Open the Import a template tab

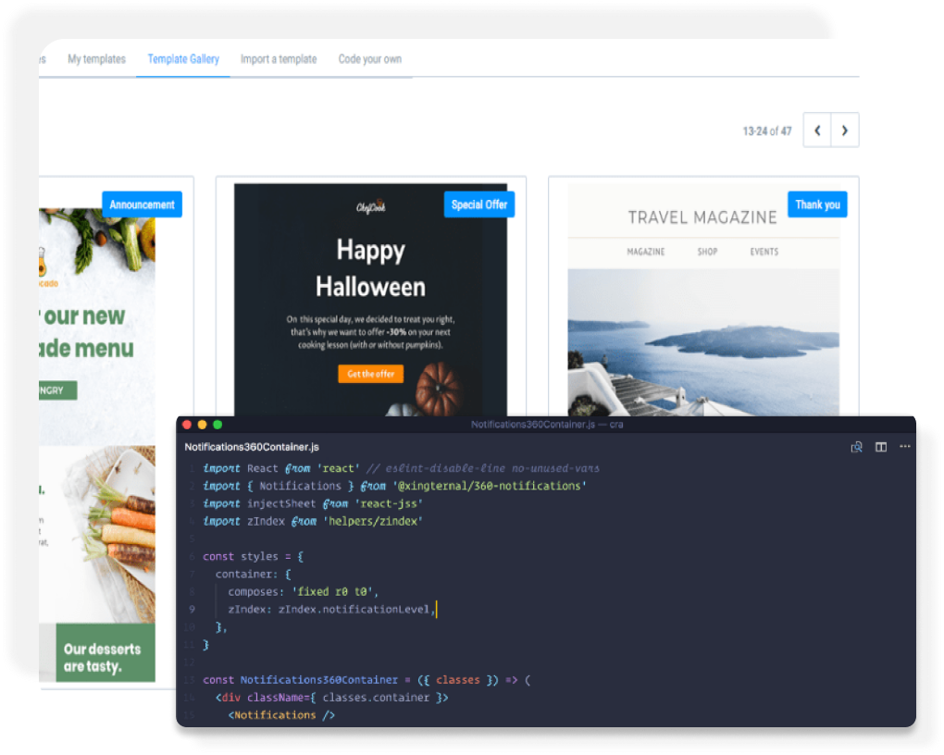click(279, 59)
